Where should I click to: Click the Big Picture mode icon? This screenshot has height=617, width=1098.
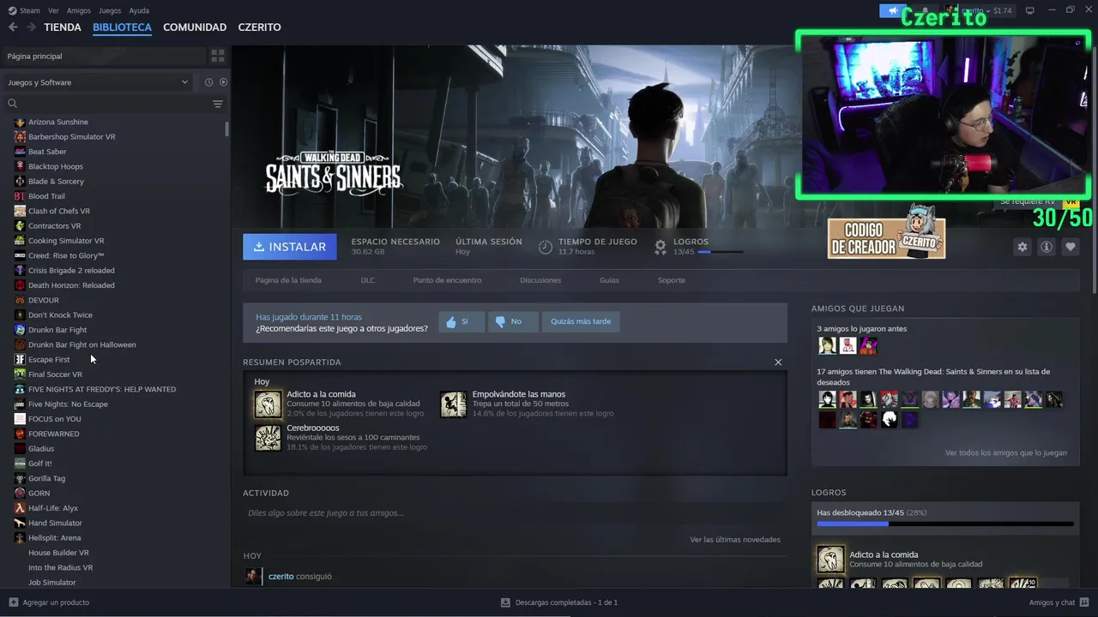(x=1030, y=10)
